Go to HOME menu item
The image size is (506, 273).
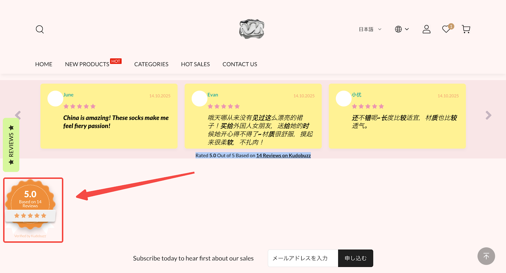click(x=44, y=64)
